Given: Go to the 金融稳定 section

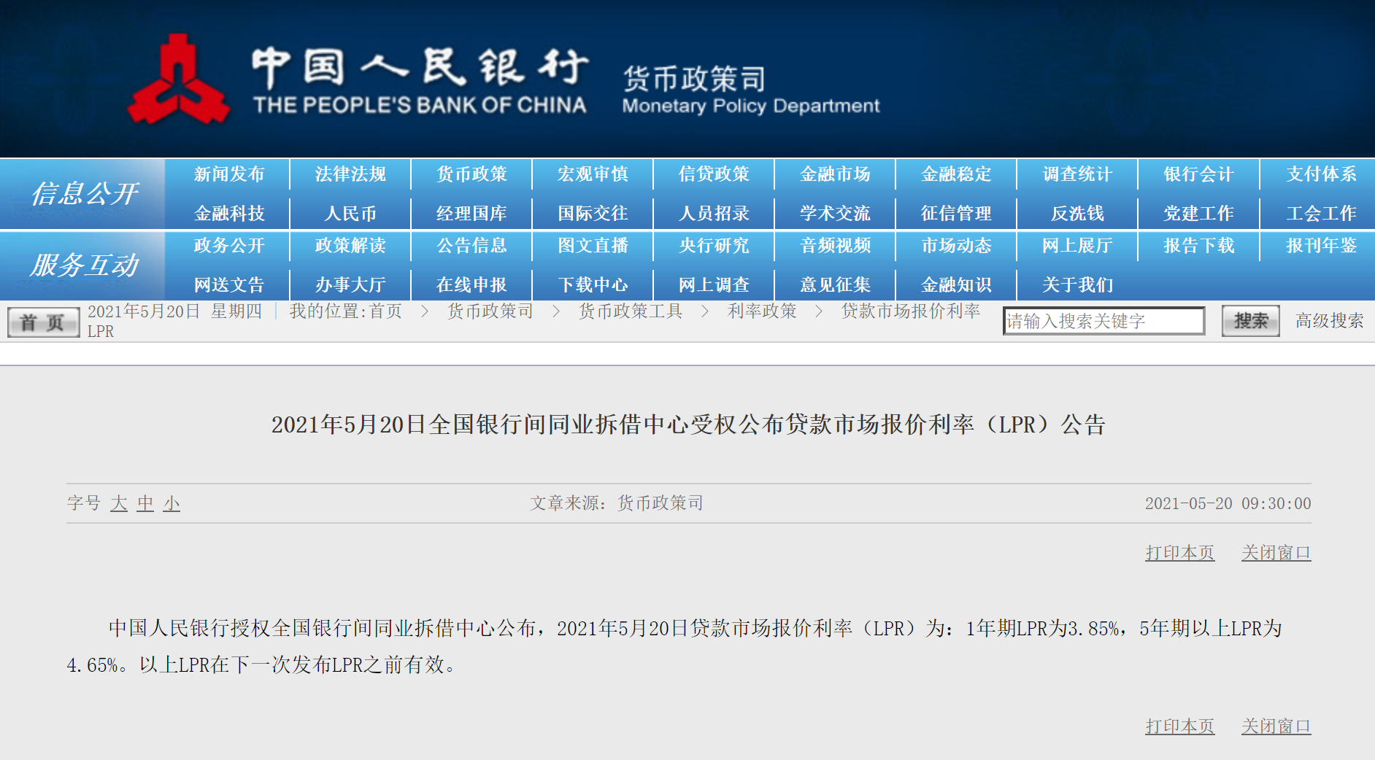Looking at the screenshot, I should 956,174.
